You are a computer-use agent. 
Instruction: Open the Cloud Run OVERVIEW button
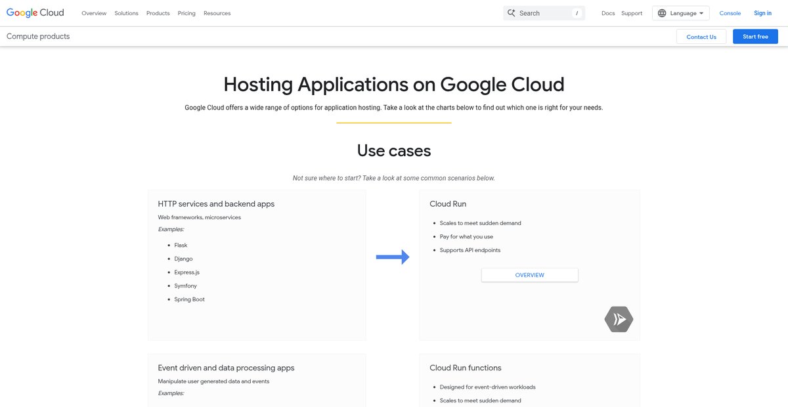530,275
